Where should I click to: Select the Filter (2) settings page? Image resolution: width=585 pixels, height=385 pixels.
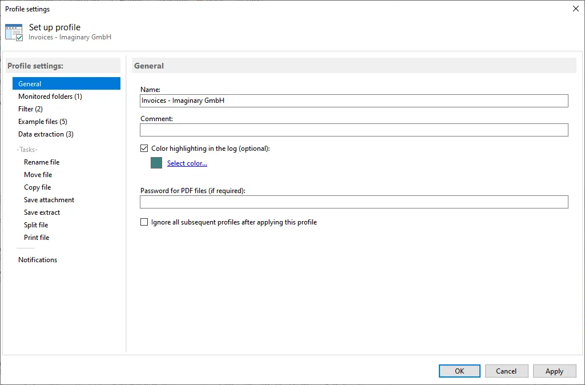(x=31, y=109)
